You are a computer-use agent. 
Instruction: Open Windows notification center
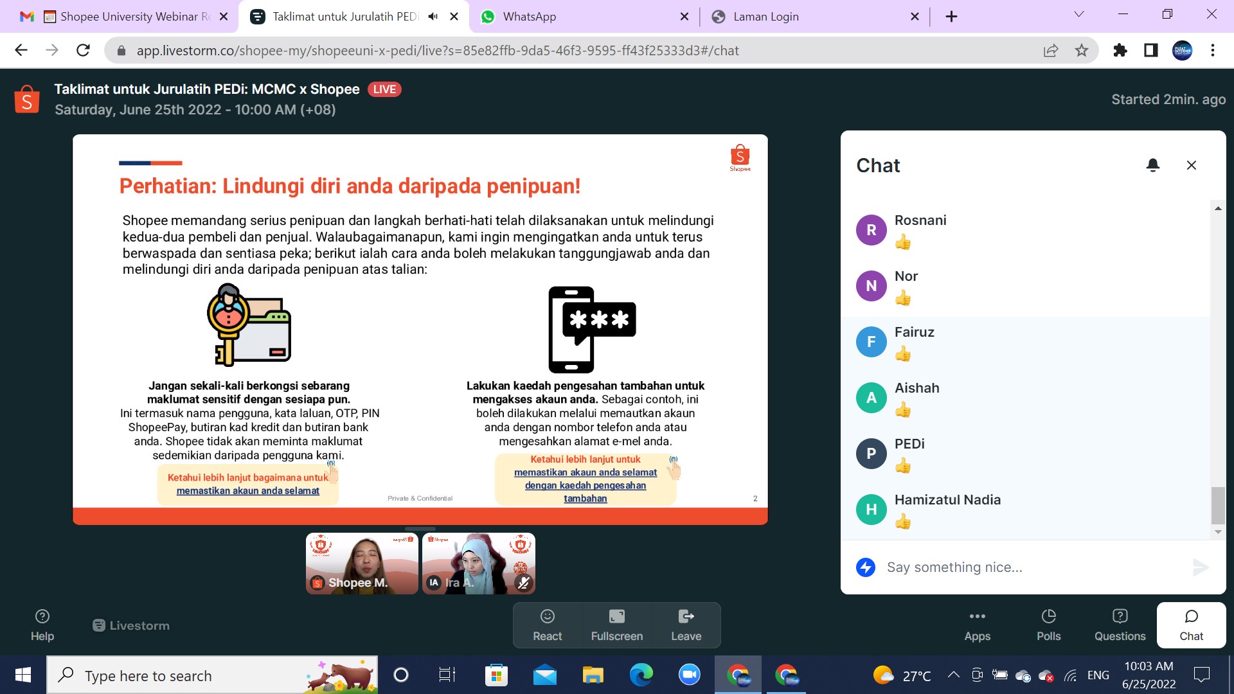click(x=1201, y=675)
